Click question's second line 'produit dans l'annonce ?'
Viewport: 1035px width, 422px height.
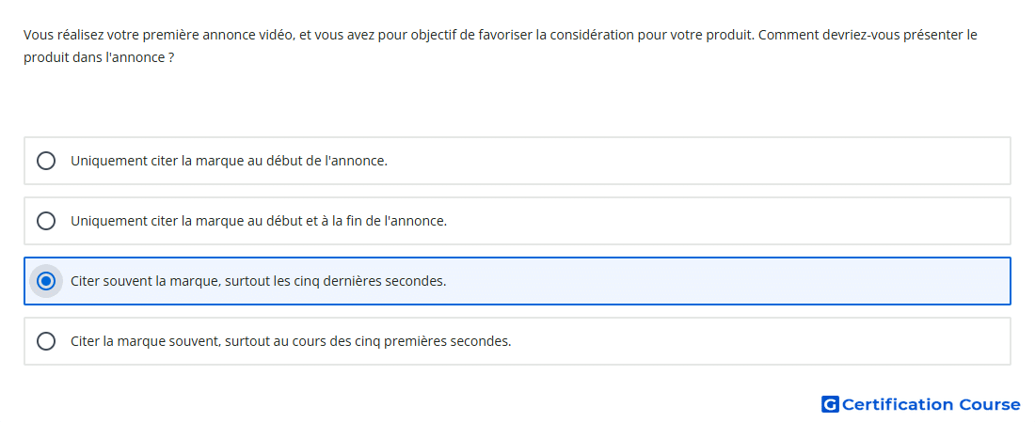point(99,57)
